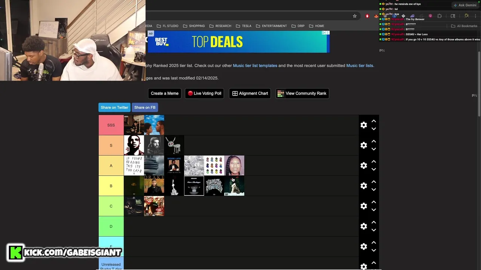Viewport: 481px width, 270px height.
Task: Click the orange S tier label
Action: tap(111, 145)
